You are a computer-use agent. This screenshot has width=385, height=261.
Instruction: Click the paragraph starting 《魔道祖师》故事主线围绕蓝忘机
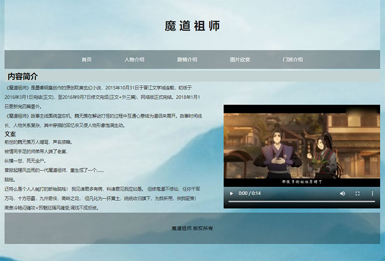coord(103,120)
